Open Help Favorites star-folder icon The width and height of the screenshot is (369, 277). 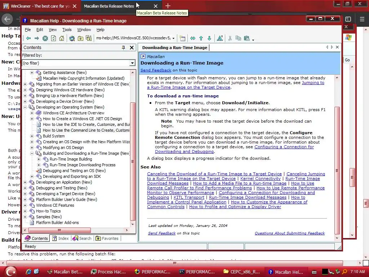coord(80,38)
